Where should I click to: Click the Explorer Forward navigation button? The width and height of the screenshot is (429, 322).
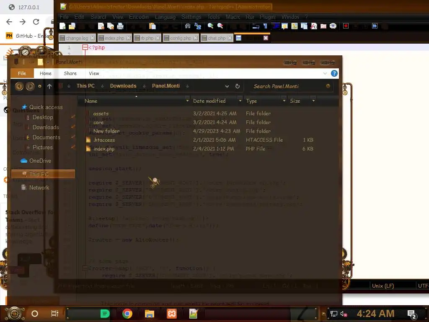[30, 86]
